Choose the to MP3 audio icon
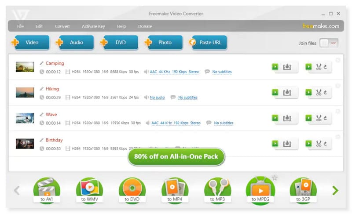Screen dimensions: 352x214 tap(217, 190)
